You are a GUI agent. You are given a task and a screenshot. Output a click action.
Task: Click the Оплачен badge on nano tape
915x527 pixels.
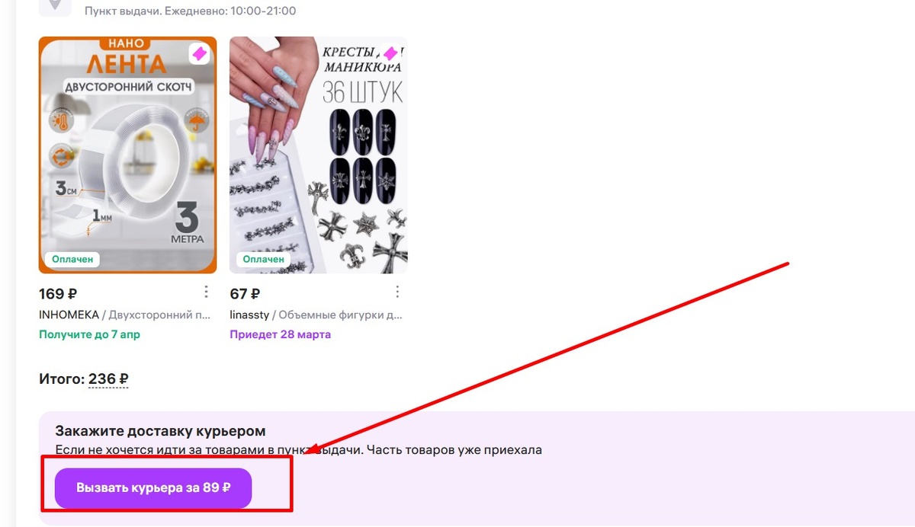tap(72, 259)
